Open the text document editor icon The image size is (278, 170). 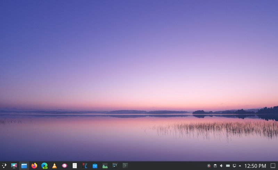click(74, 166)
